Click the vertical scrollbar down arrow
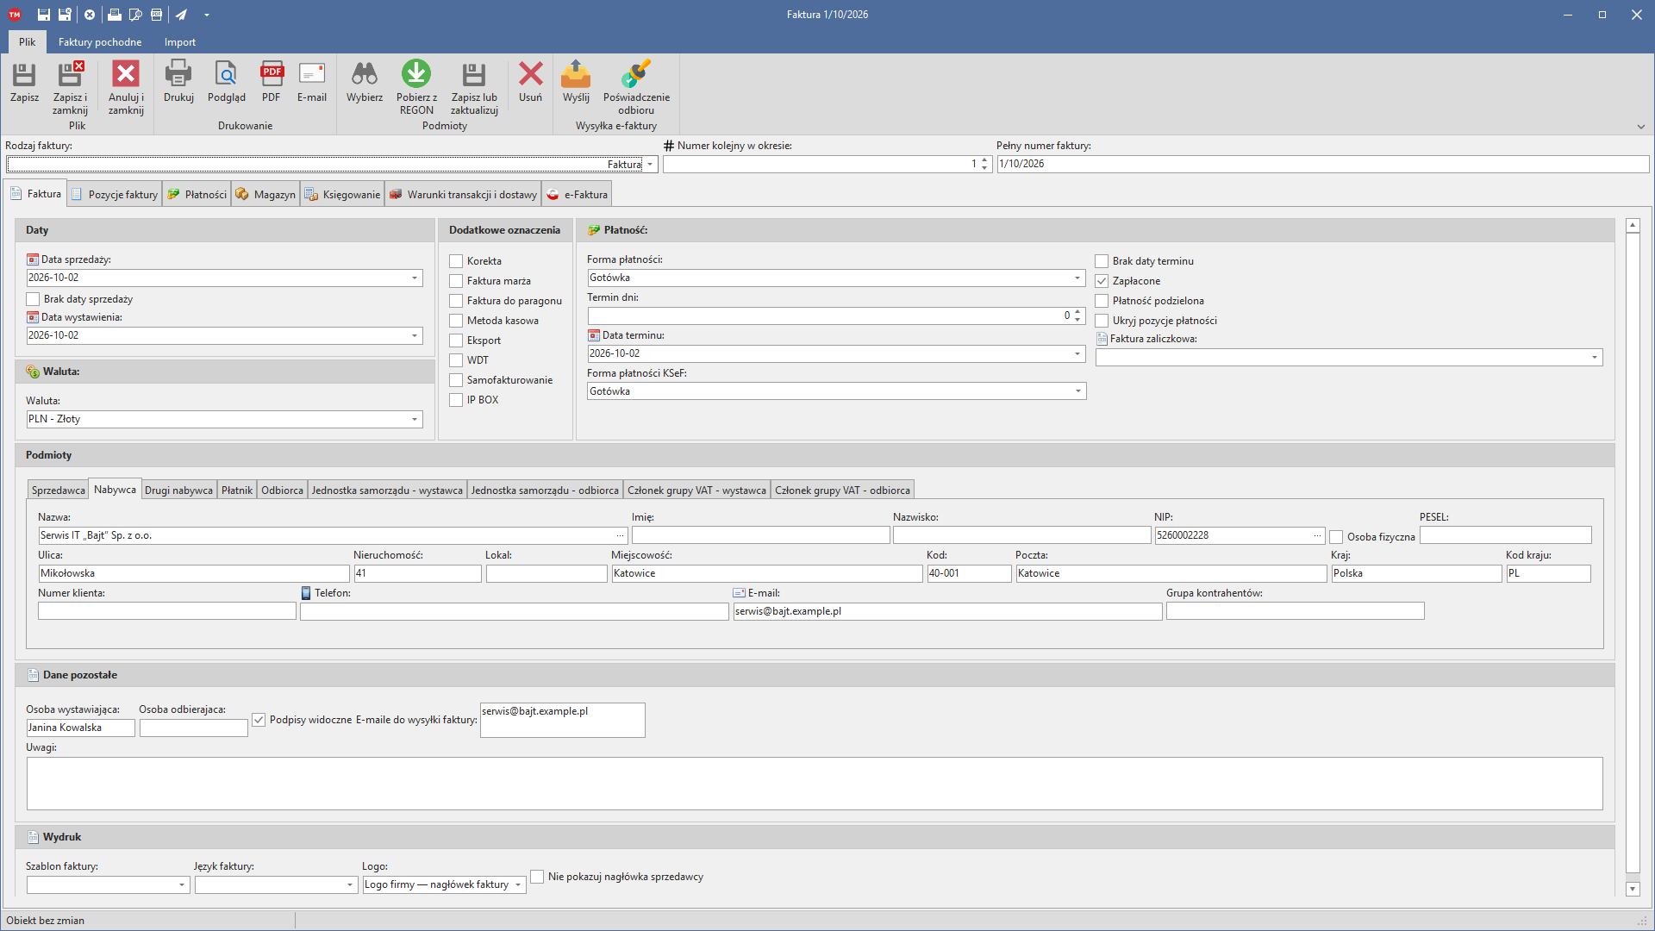 [1633, 889]
